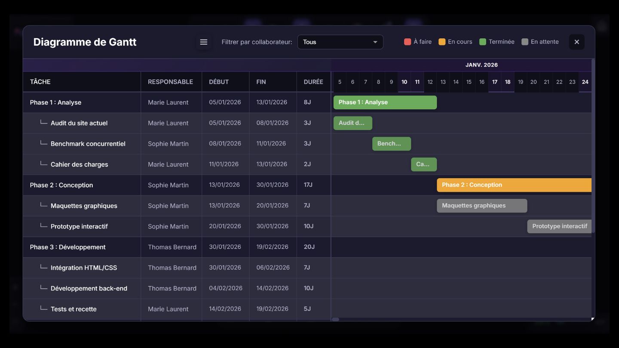Click the 8J duration of Phase 1
This screenshot has height=348, width=619.
click(307, 102)
